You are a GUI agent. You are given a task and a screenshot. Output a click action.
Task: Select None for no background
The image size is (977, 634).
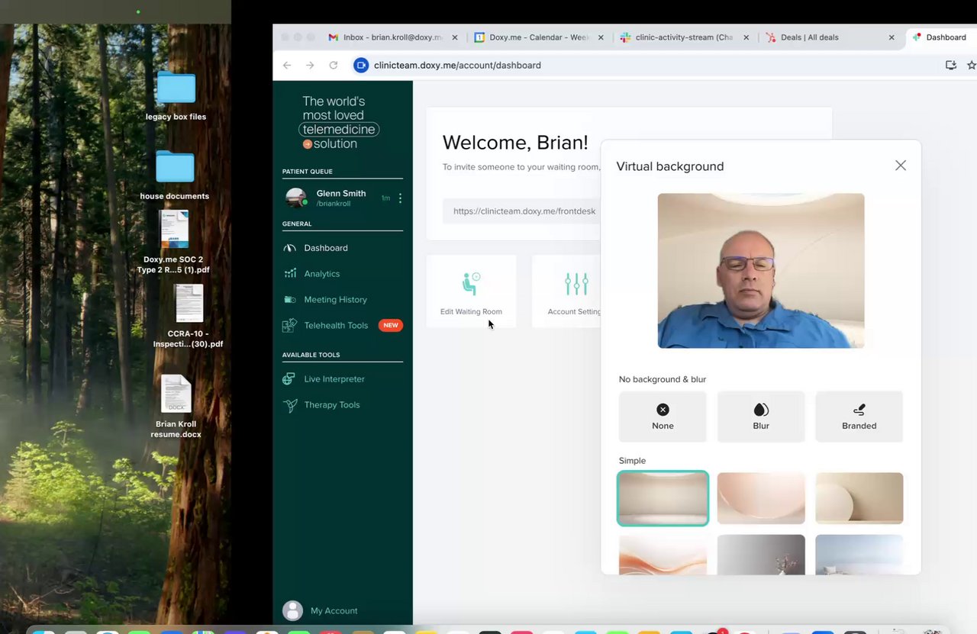(663, 417)
